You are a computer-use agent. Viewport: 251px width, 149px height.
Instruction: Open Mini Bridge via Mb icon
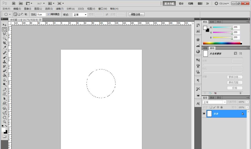[20, 4]
